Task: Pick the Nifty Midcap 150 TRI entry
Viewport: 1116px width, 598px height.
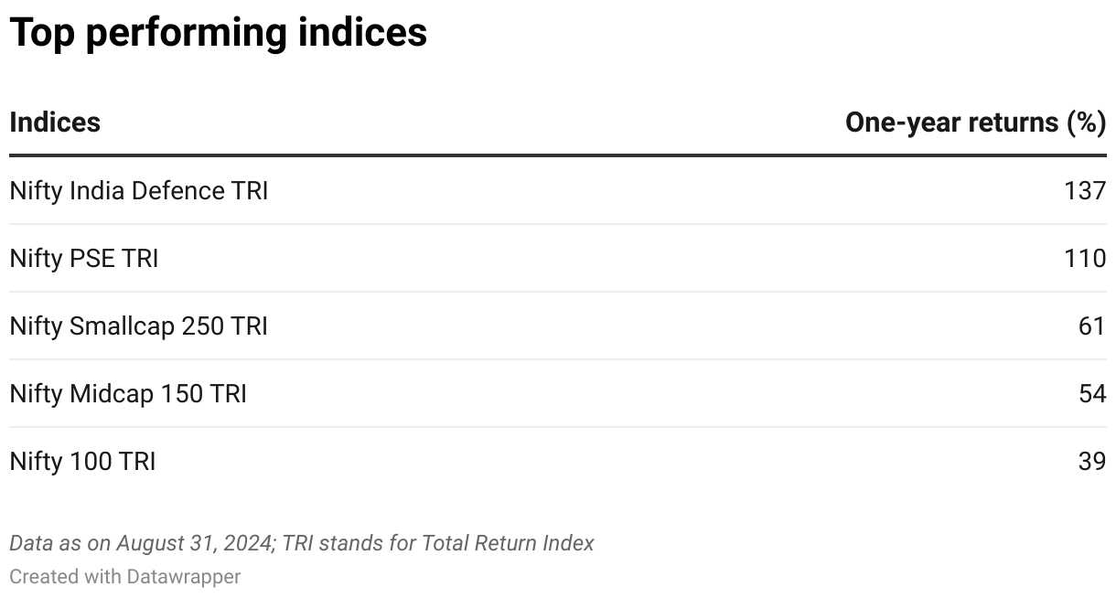Action: click(x=128, y=394)
